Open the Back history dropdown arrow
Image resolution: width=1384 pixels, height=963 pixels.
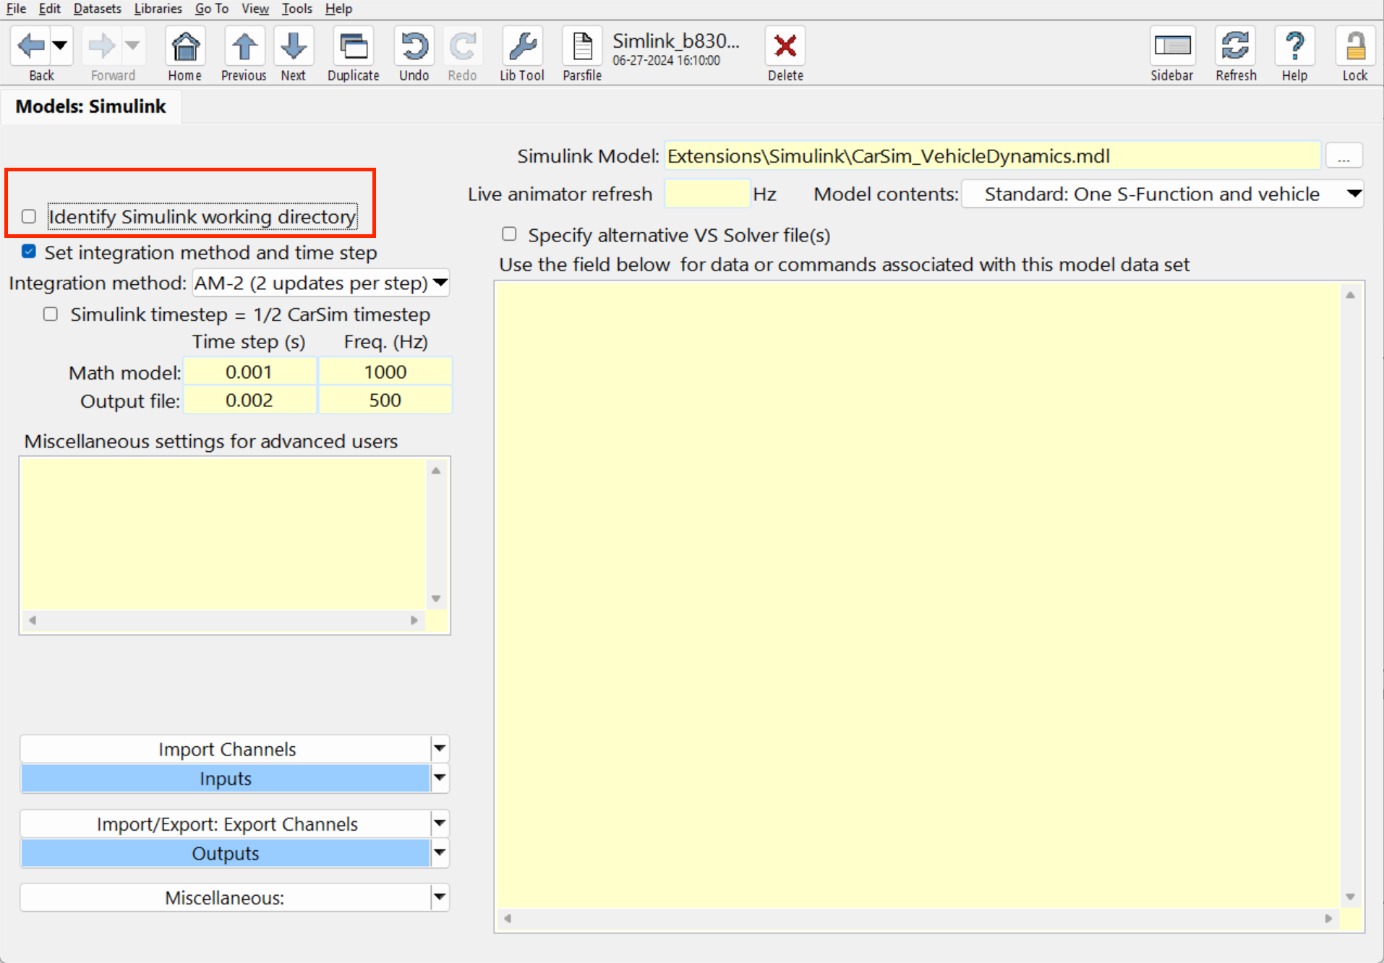point(61,46)
